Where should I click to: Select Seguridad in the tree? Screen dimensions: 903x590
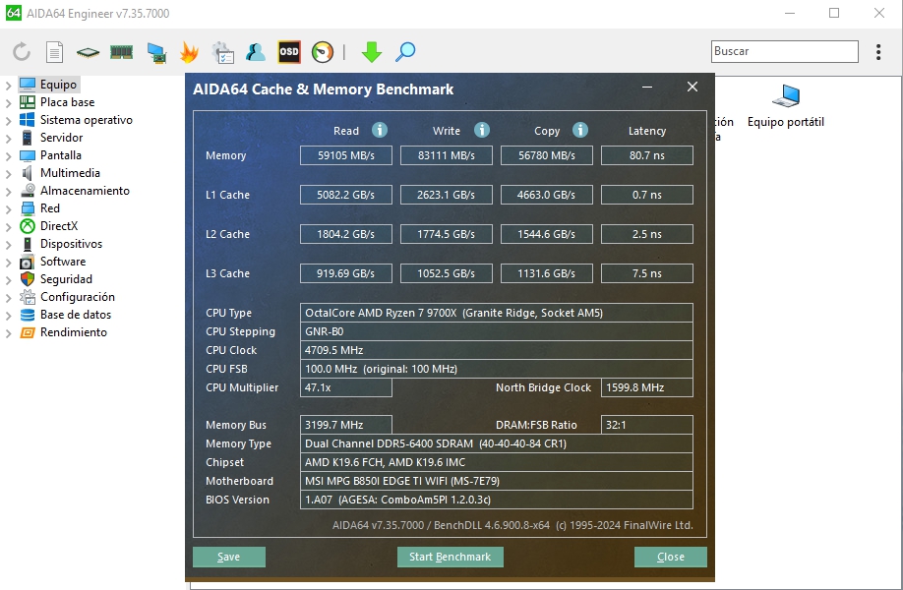(66, 279)
